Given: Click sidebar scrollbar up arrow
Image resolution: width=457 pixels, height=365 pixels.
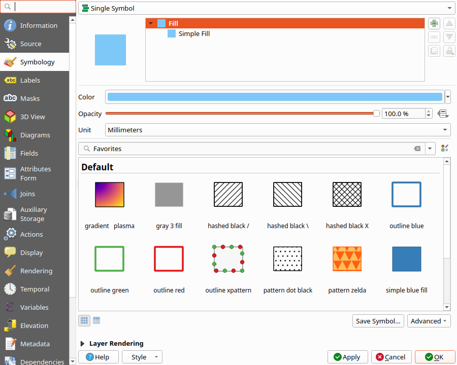Looking at the screenshot, I should [x=73, y=19].
